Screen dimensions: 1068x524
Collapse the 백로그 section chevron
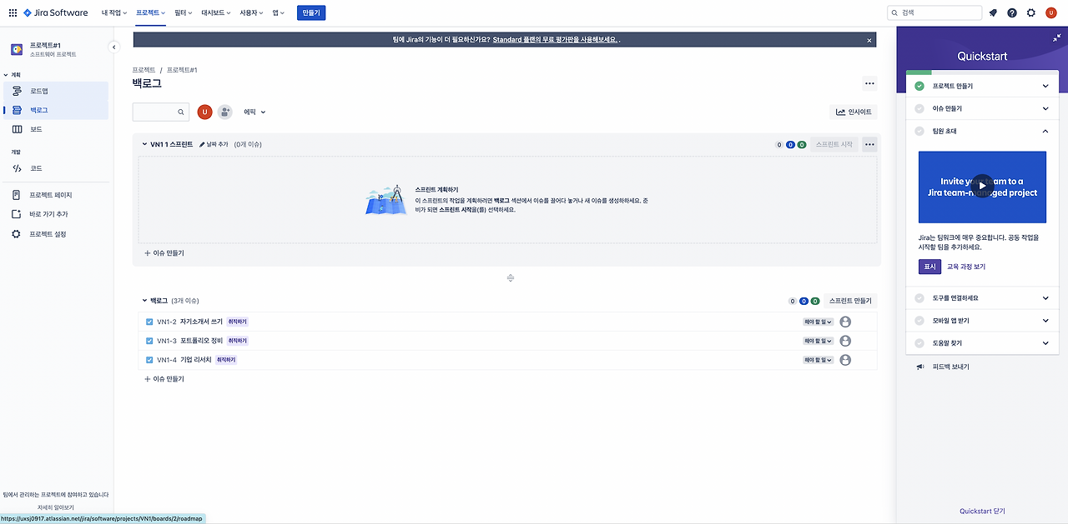coord(144,301)
